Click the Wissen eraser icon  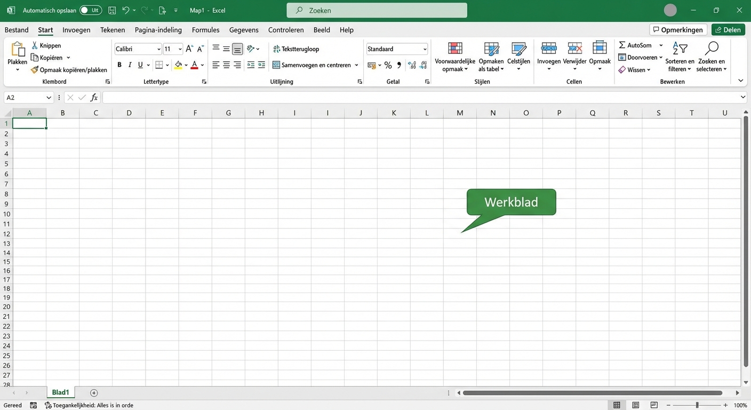point(622,69)
